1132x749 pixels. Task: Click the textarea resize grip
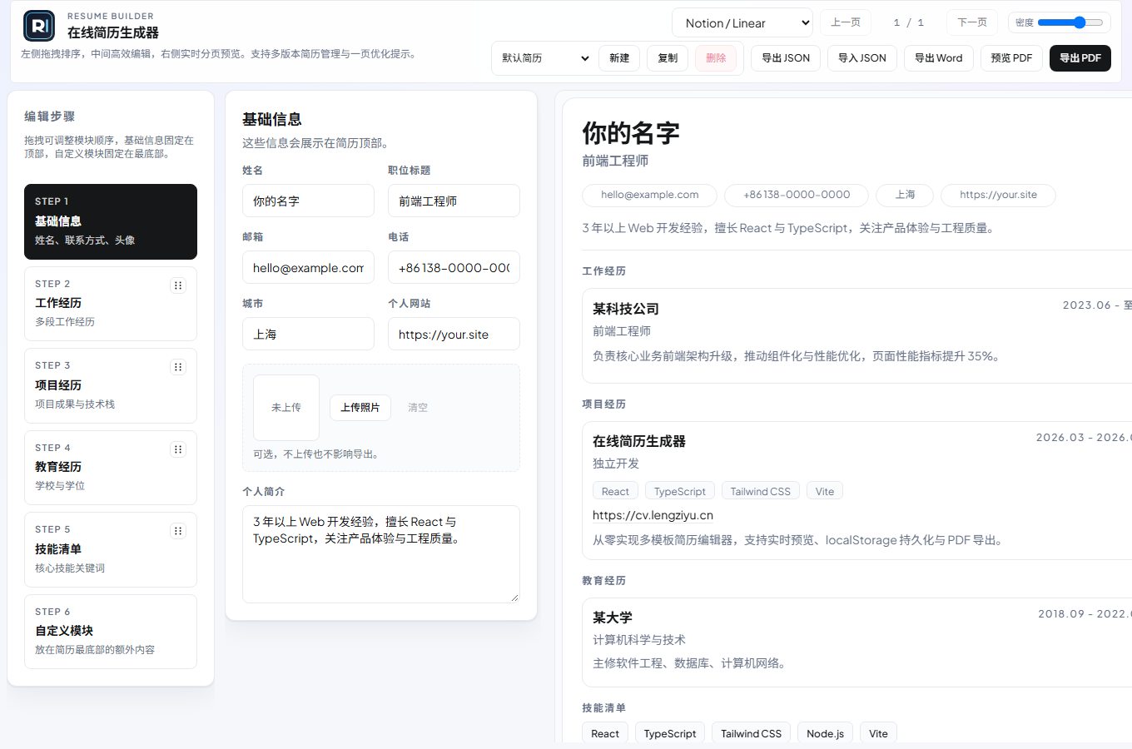(514, 597)
